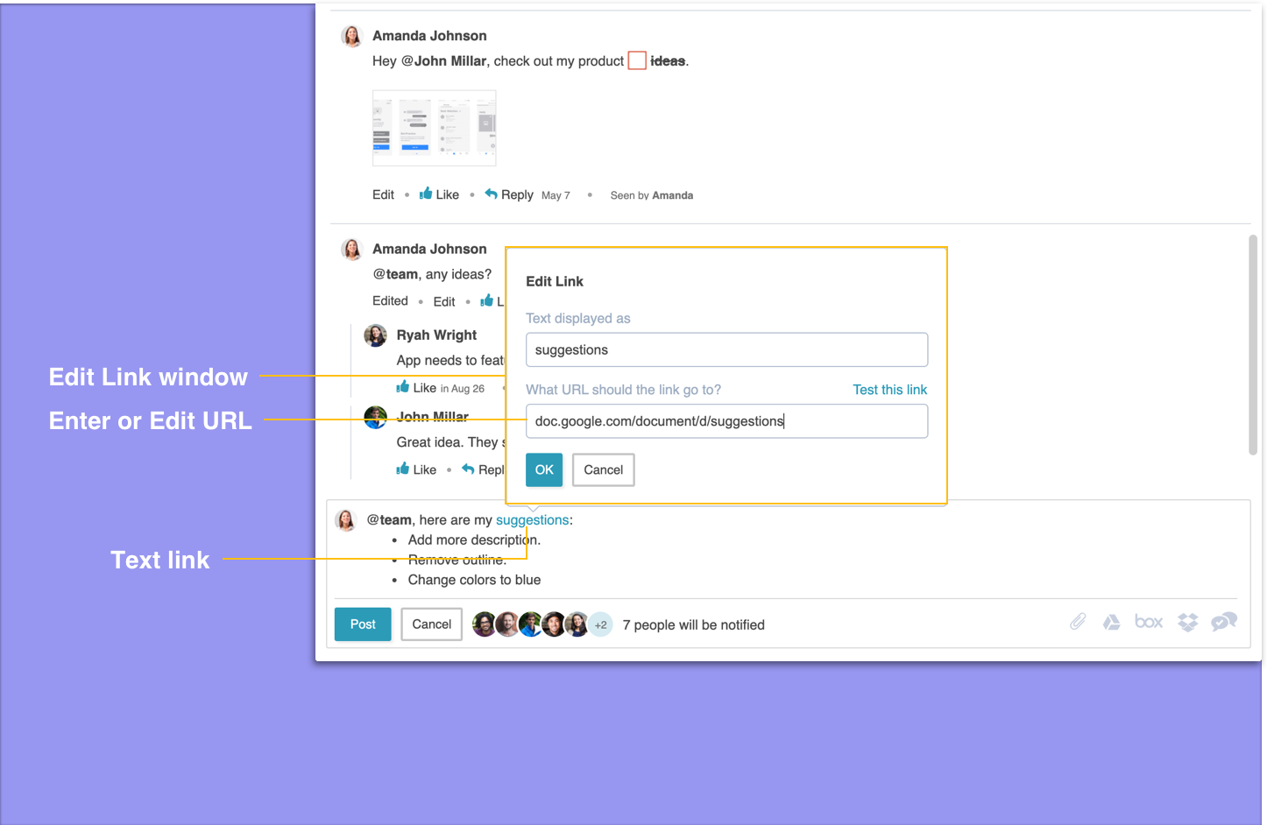Click the +2 notified people badge
Viewport: 1267px width, 825px height.
click(600, 624)
